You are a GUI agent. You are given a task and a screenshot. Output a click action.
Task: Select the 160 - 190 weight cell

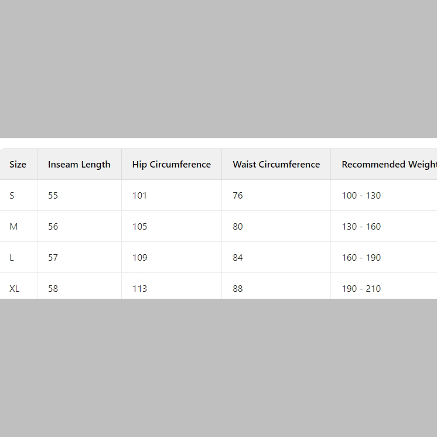[361, 258]
